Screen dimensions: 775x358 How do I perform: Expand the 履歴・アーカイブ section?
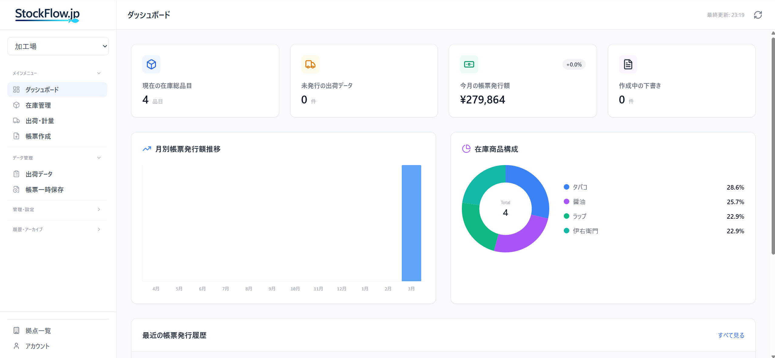pos(98,229)
